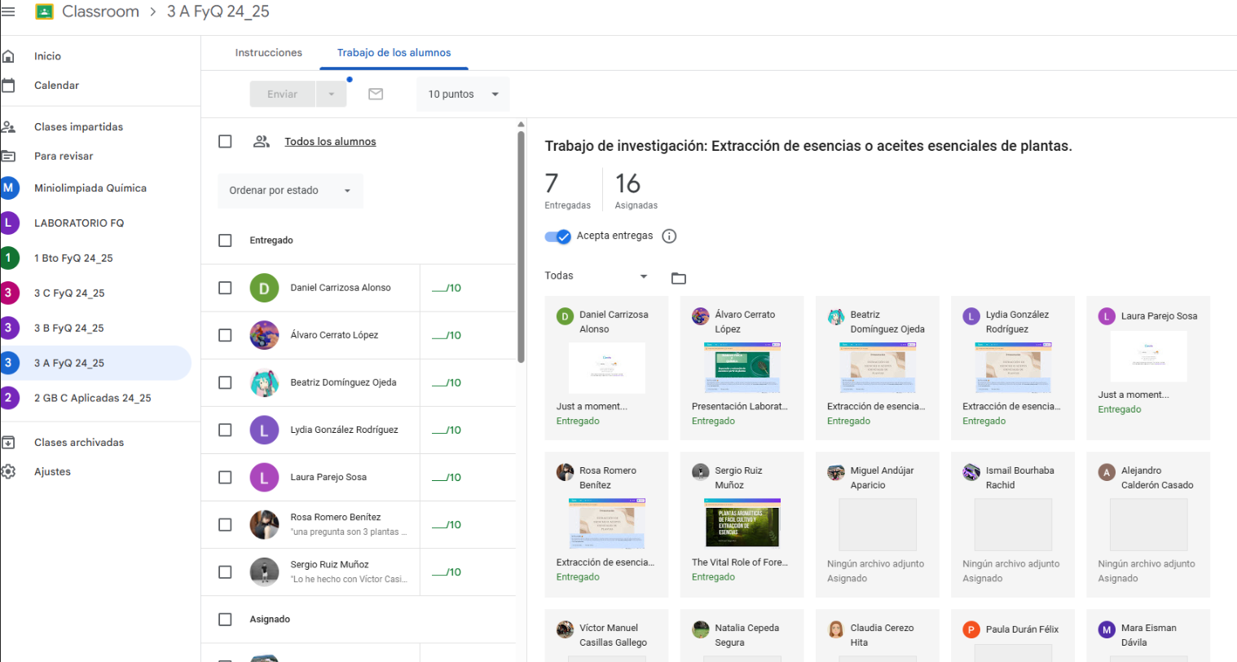The image size is (1237, 662).
Task: Click the 3 B FyQ 24_25 circle icon
Action: pyautogui.click(x=9, y=329)
